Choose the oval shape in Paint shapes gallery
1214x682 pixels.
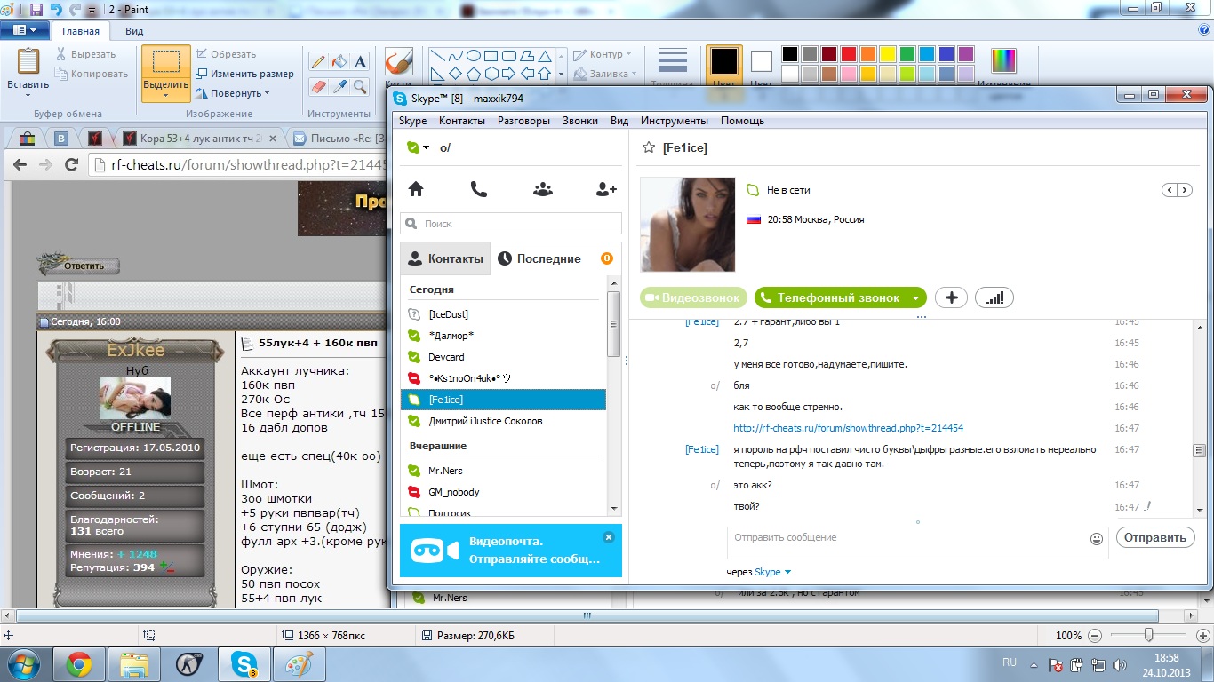click(474, 55)
